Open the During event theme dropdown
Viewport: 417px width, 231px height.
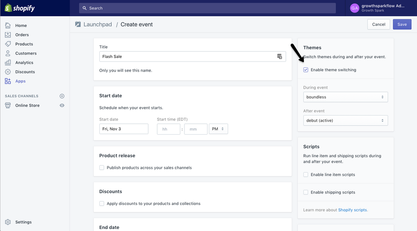(345, 97)
